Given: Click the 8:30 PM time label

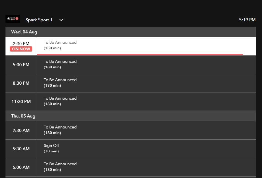Looking at the screenshot, I should coord(21,83).
